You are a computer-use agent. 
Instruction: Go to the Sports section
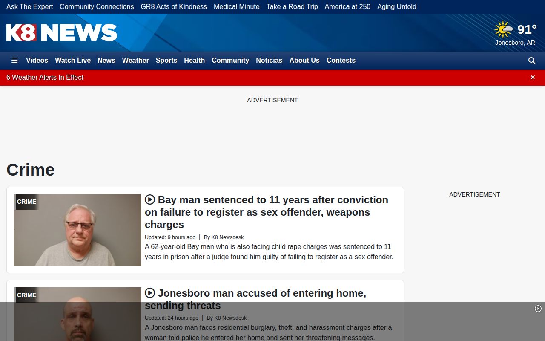point(166,60)
